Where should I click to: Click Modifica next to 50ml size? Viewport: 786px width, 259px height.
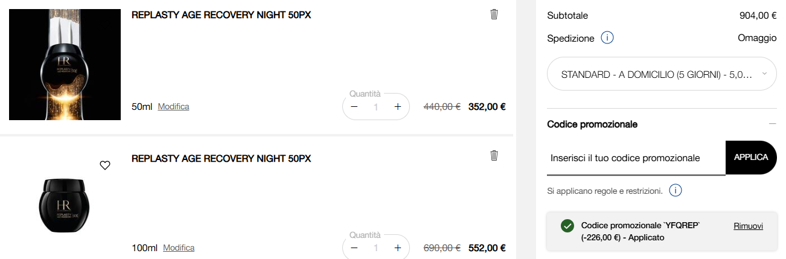coord(173,107)
